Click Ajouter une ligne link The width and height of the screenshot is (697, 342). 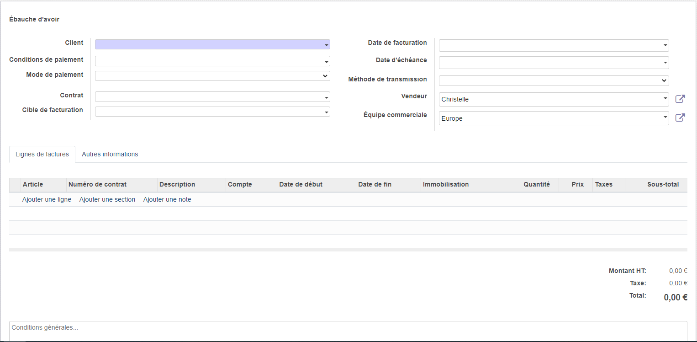pyautogui.click(x=47, y=199)
